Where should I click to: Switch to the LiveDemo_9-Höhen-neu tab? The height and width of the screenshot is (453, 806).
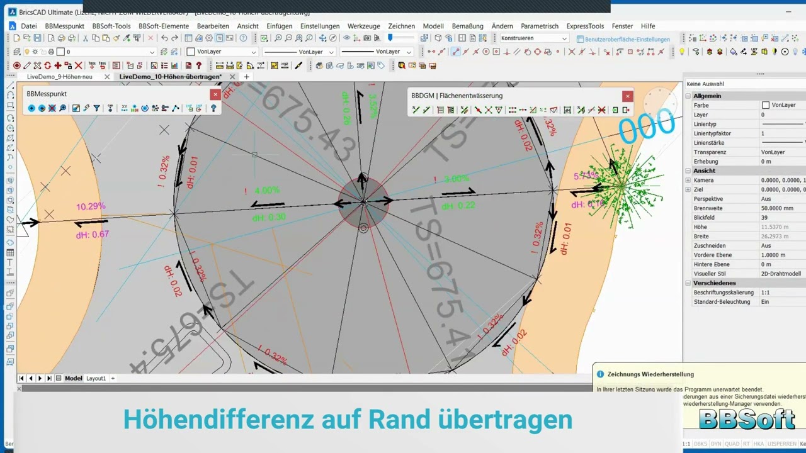click(60, 77)
